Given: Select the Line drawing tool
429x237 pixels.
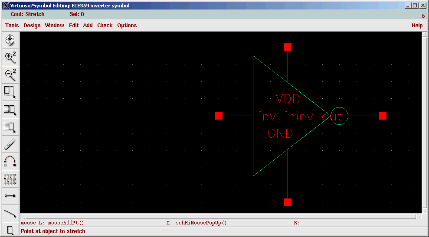Looking at the screenshot, I should click(10, 213).
